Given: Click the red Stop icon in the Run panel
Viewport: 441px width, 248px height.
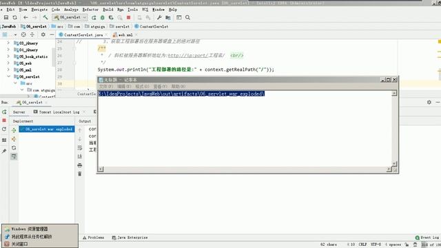Looking at the screenshot, I should point(4,121).
